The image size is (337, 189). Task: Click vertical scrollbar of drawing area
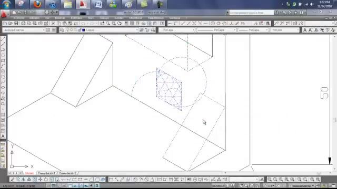(334, 103)
